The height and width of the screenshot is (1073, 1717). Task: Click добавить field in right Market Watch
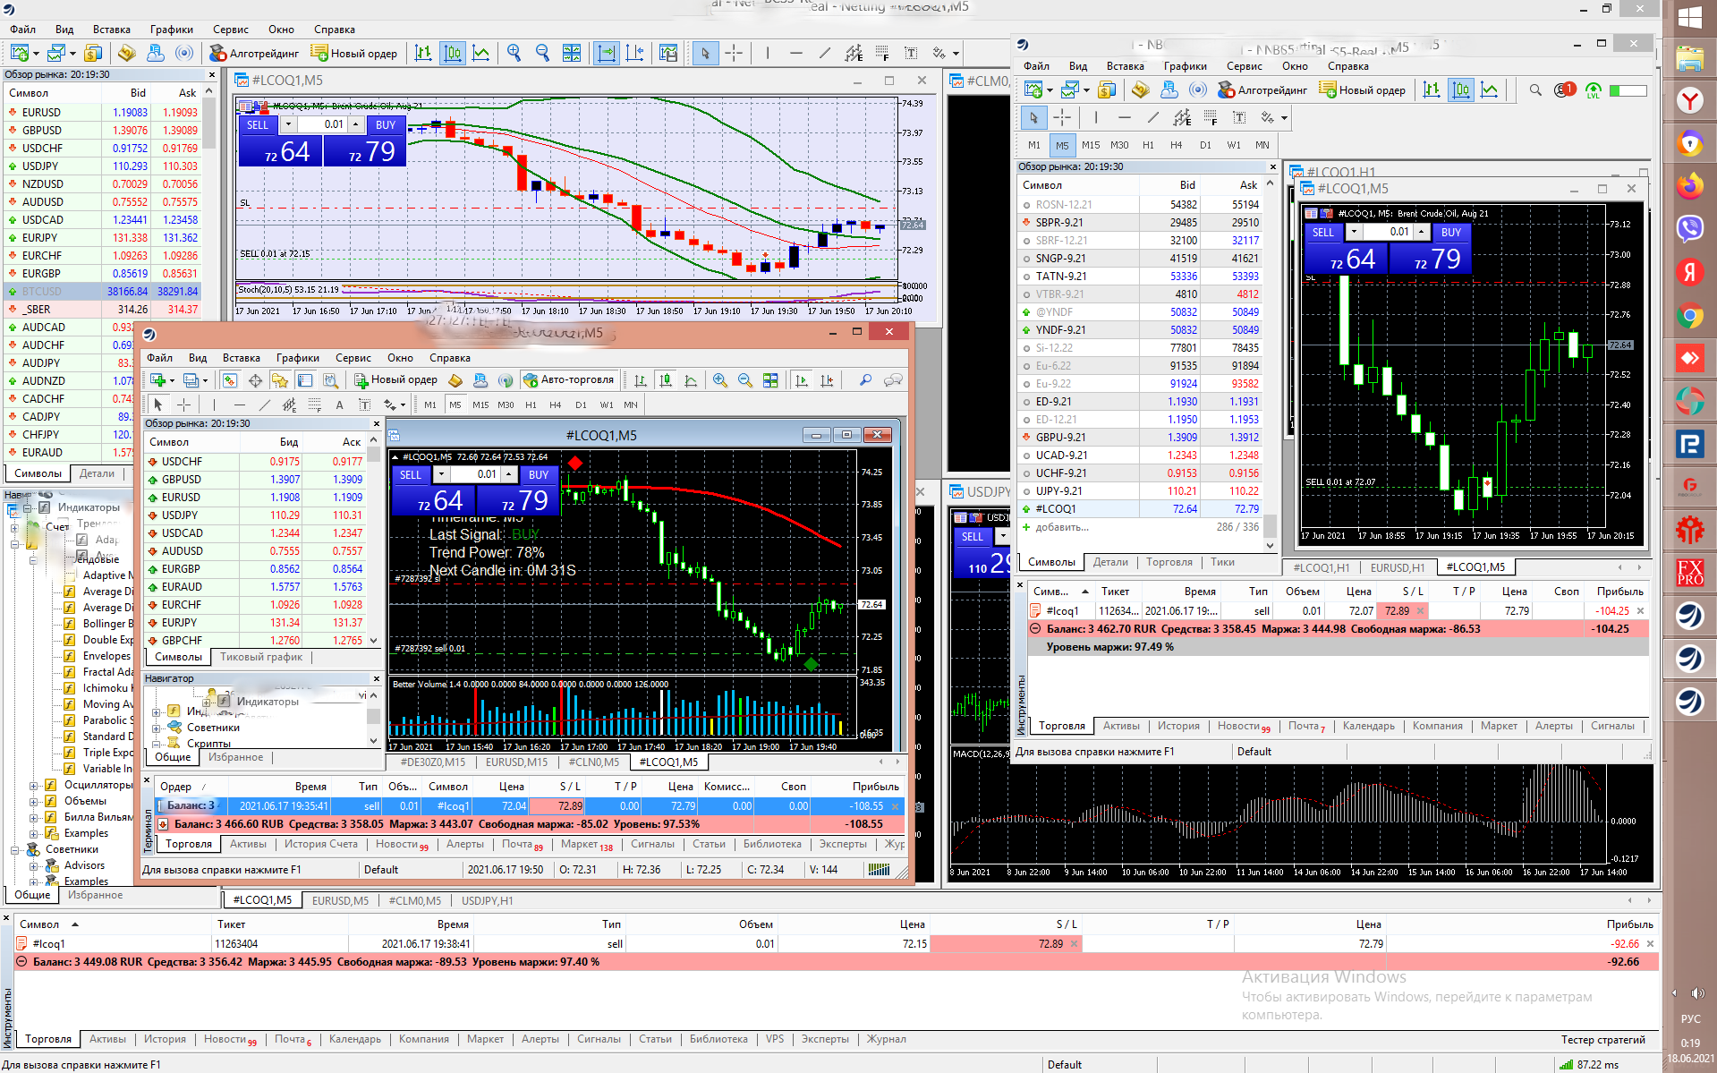(x=1063, y=527)
